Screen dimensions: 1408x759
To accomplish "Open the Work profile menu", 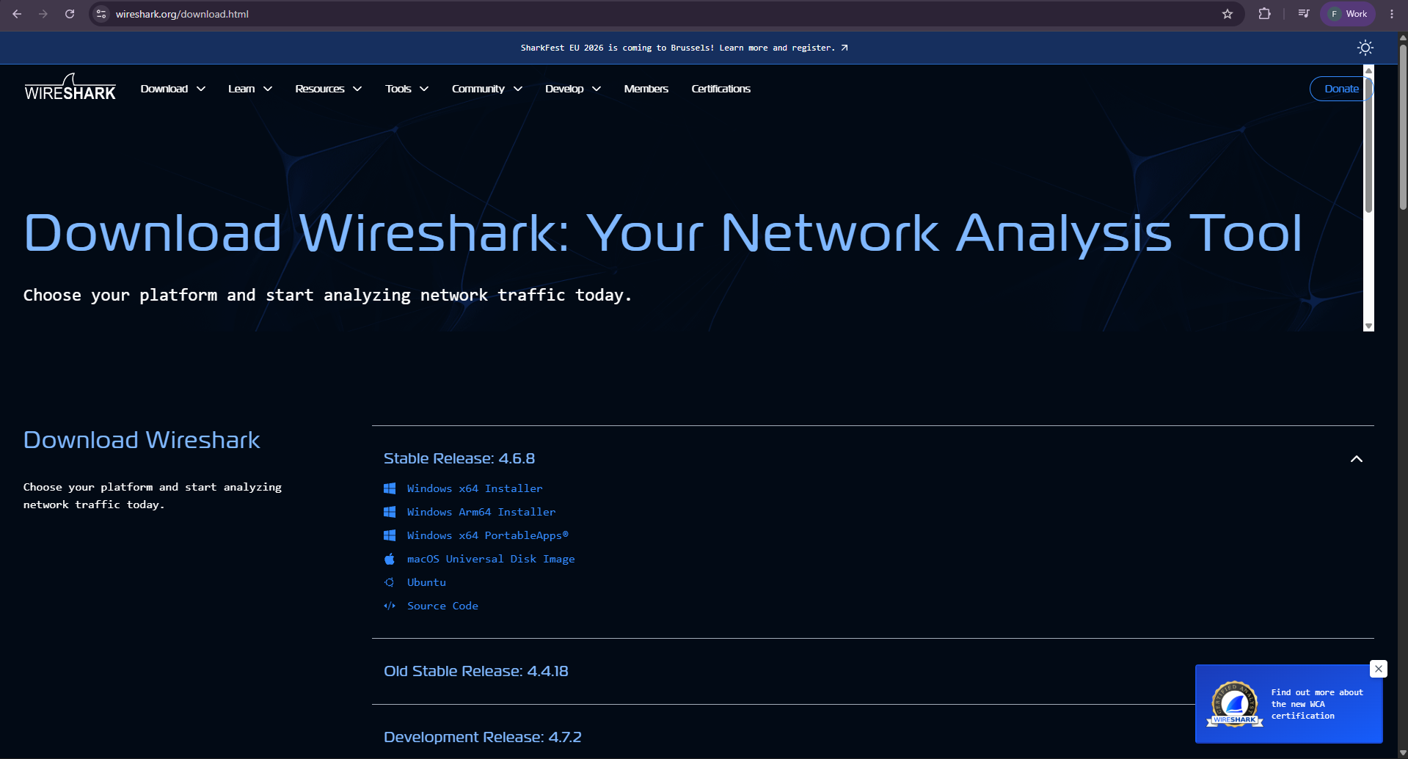I will [1348, 14].
